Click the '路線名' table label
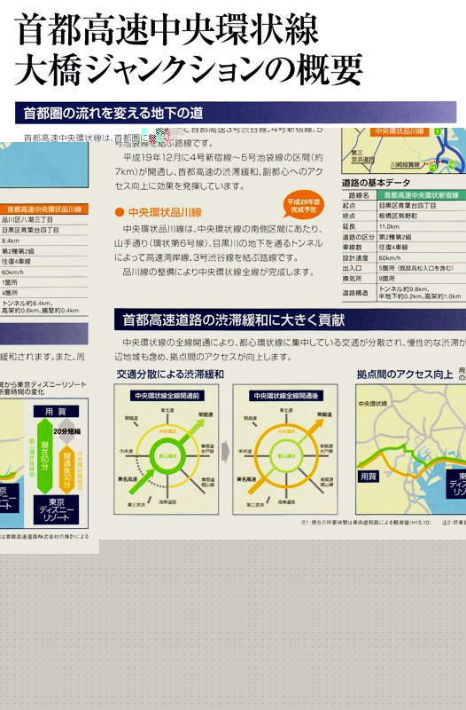Screen dimensions: 466x710 pos(359,195)
